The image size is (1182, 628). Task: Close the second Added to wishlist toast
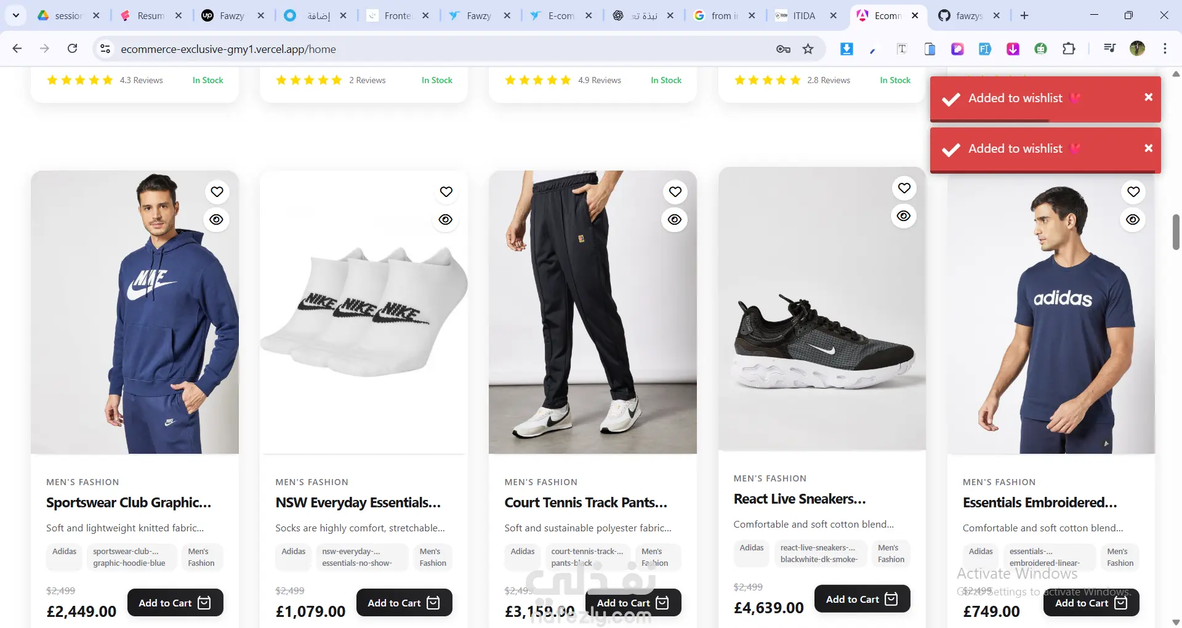tap(1148, 148)
